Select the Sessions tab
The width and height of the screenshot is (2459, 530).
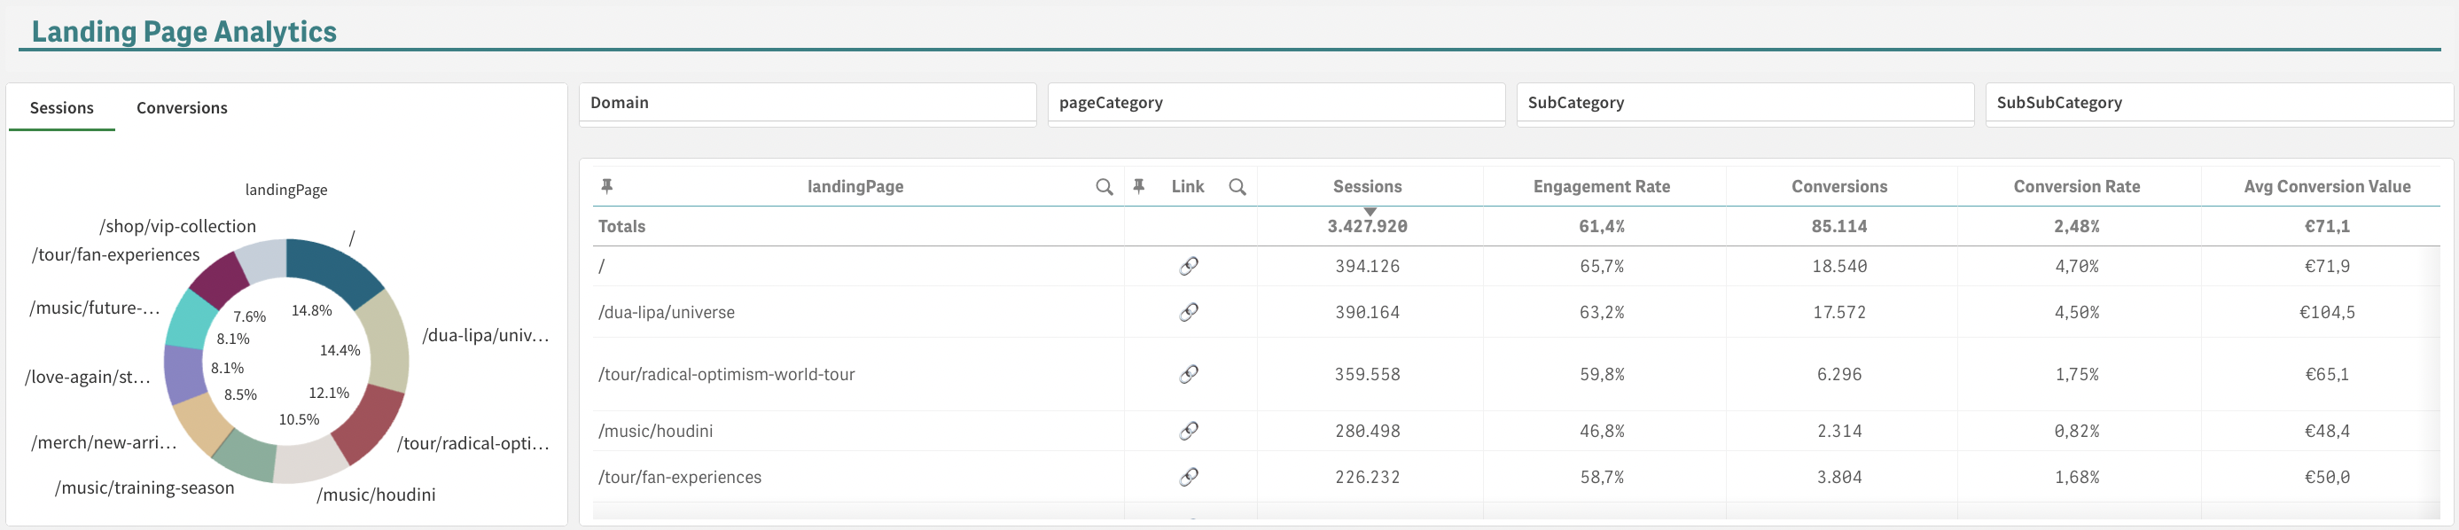point(62,108)
